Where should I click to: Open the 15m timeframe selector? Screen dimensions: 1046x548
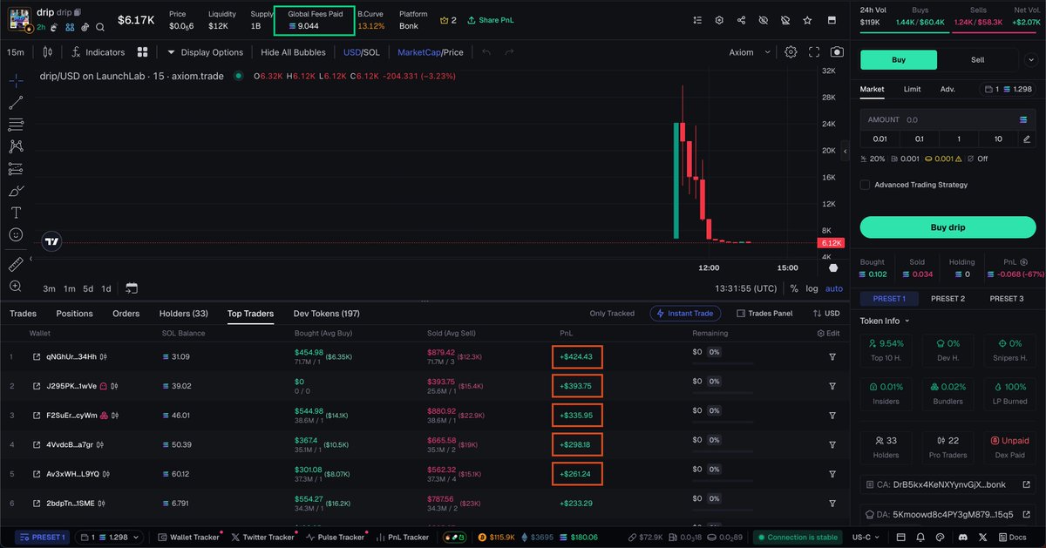16,52
